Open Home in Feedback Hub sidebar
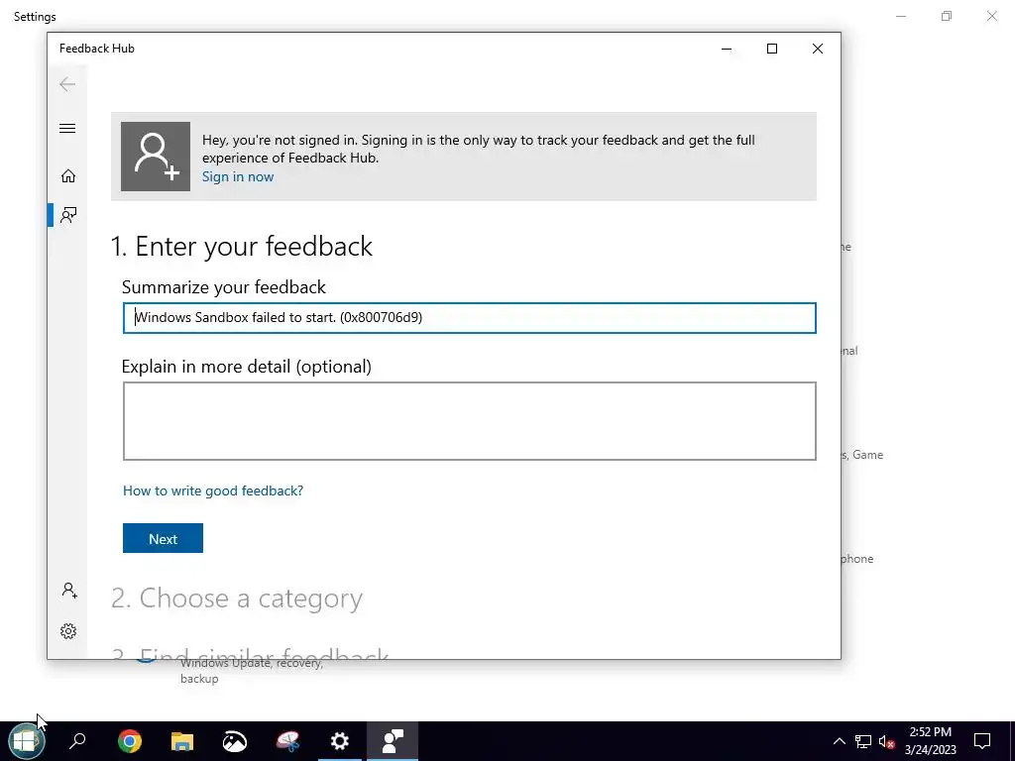This screenshot has height=761, width=1015. click(68, 176)
